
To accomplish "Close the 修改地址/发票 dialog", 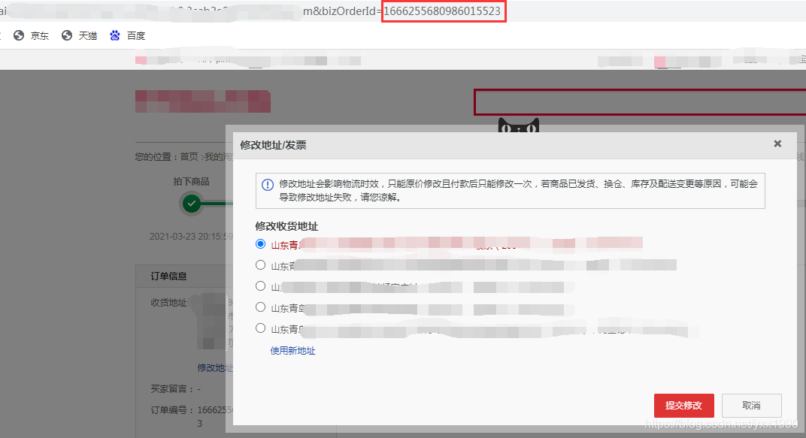I will tap(777, 143).
